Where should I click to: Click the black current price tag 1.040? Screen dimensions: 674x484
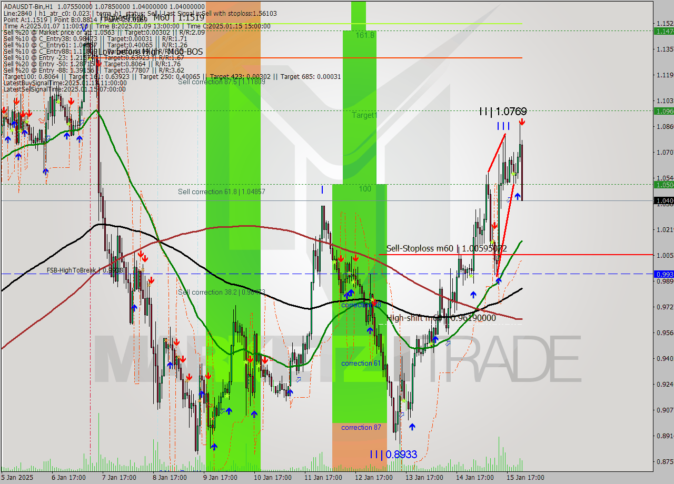[x=663, y=200]
